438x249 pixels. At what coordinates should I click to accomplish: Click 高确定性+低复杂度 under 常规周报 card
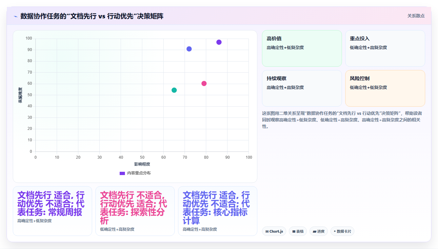pos(34,221)
